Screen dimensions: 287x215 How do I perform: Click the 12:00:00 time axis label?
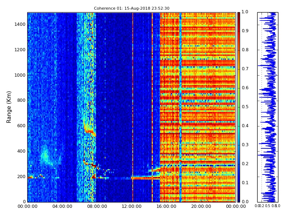[132, 206]
